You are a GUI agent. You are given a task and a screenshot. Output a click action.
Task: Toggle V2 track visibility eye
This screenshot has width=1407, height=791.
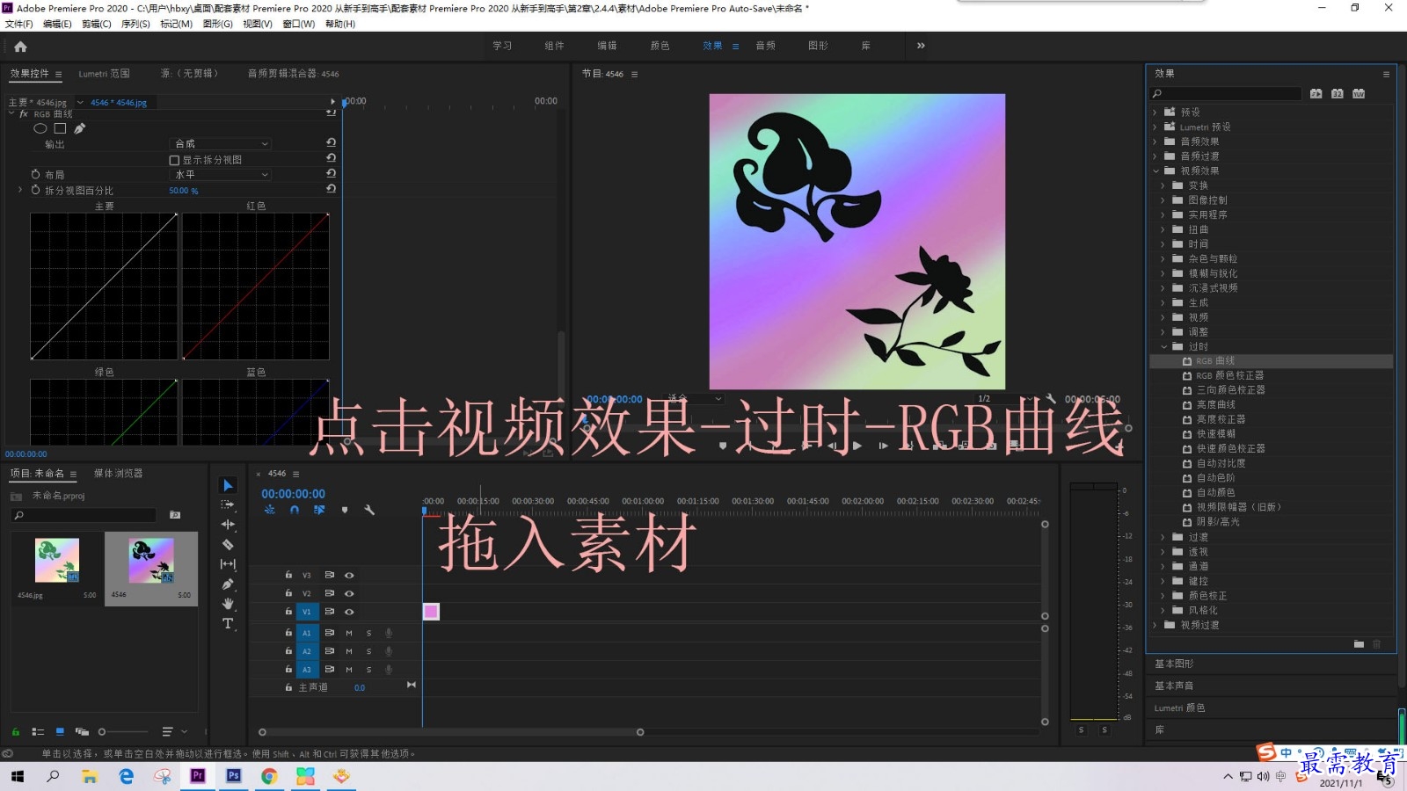click(349, 593)
